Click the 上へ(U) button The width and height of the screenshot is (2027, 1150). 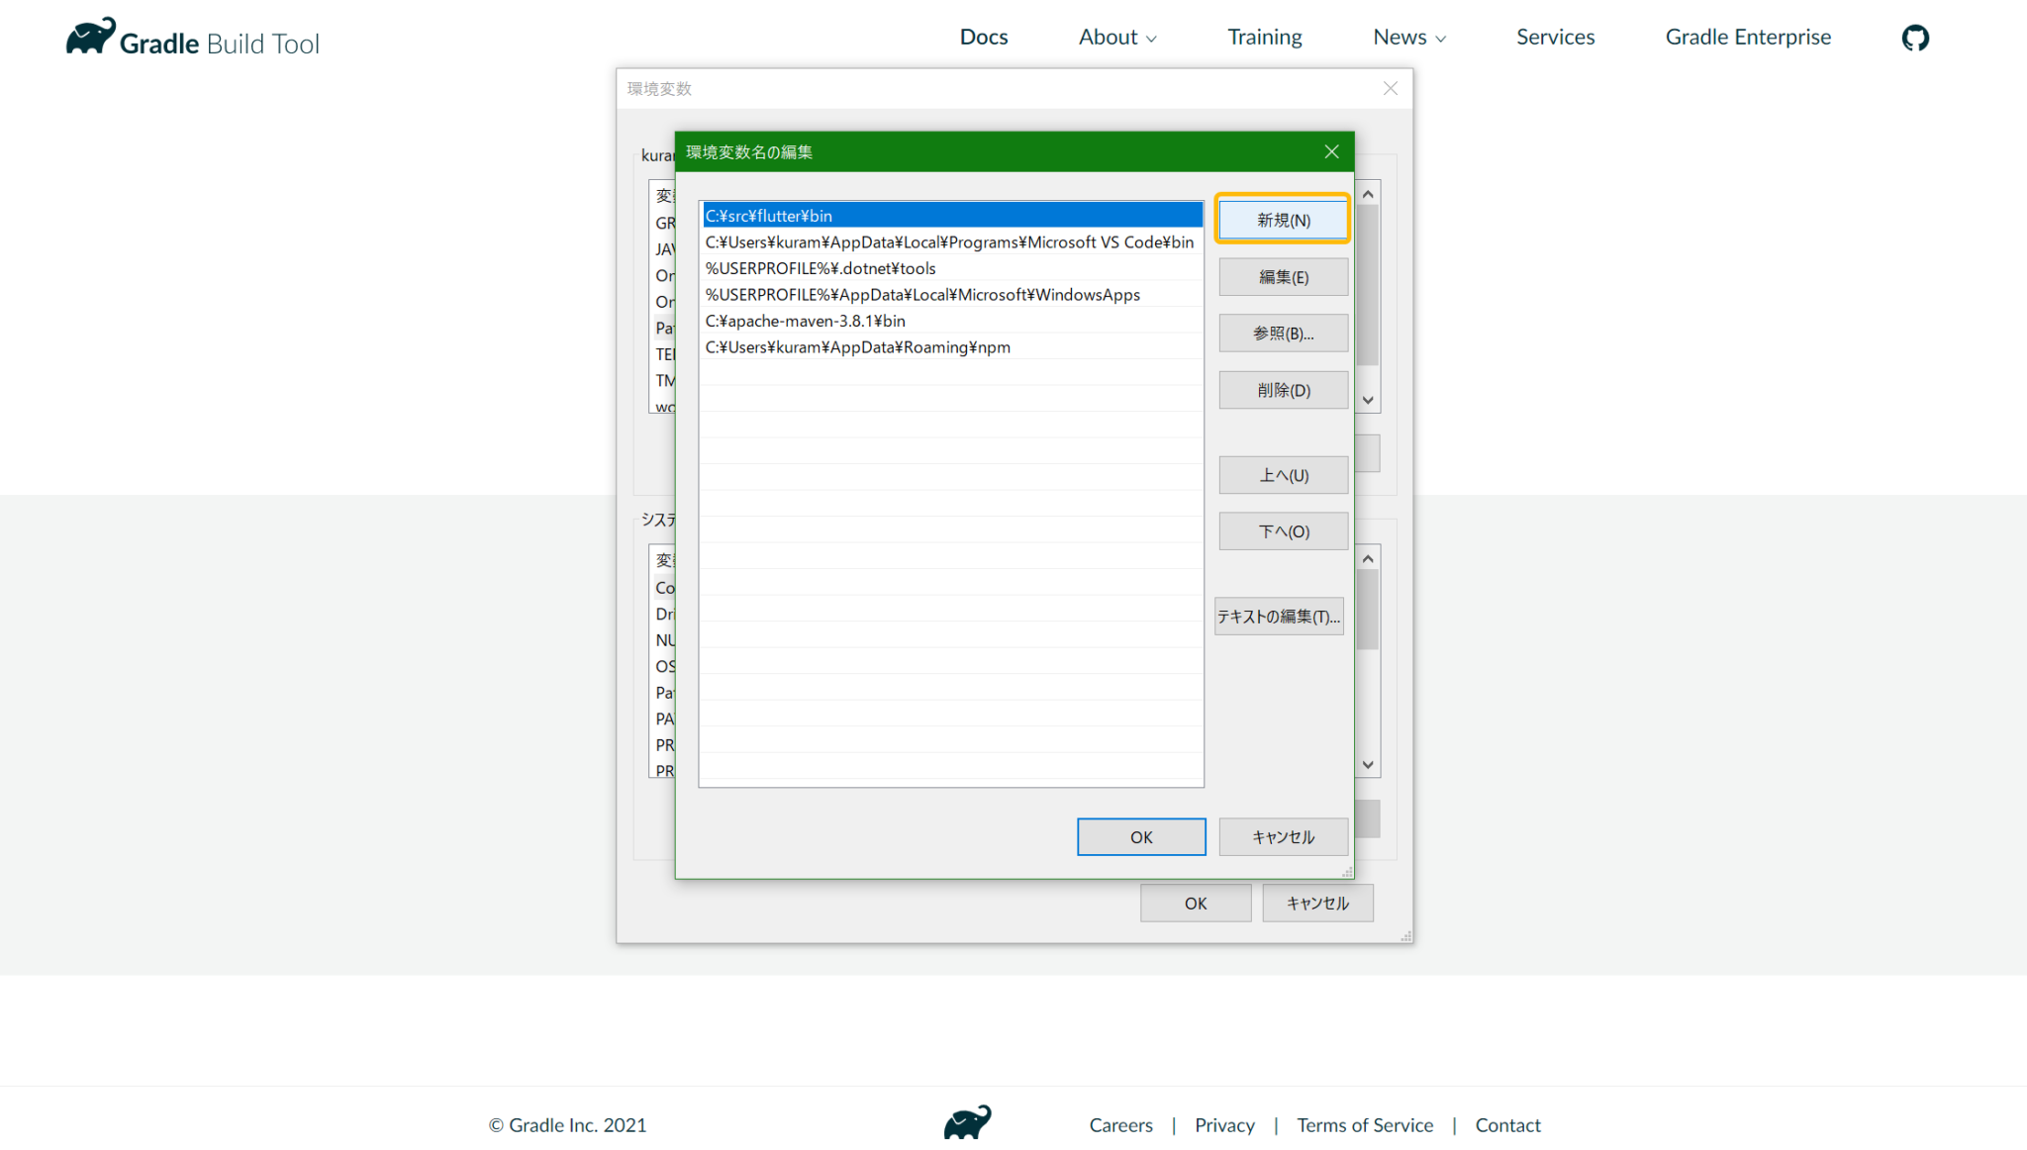tap(1283, 475)
